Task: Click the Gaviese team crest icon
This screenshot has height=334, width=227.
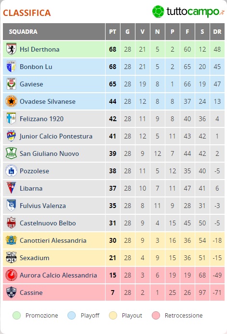Action: click(x=11, y=84)
